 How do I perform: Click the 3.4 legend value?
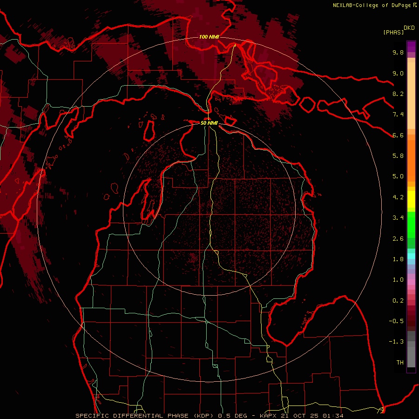[x=398, y=218]
